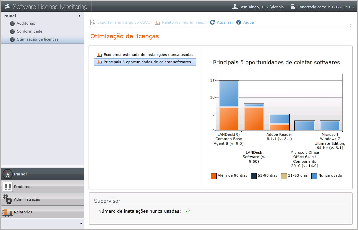
Task: Select Conformidade in the Painel tree
Action: pos(29,32)
